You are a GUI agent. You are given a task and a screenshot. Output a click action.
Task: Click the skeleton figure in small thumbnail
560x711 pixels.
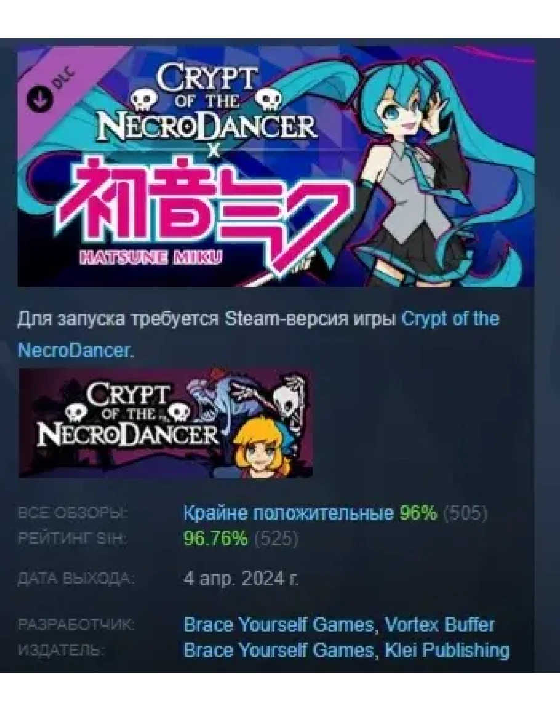(281, 400)
